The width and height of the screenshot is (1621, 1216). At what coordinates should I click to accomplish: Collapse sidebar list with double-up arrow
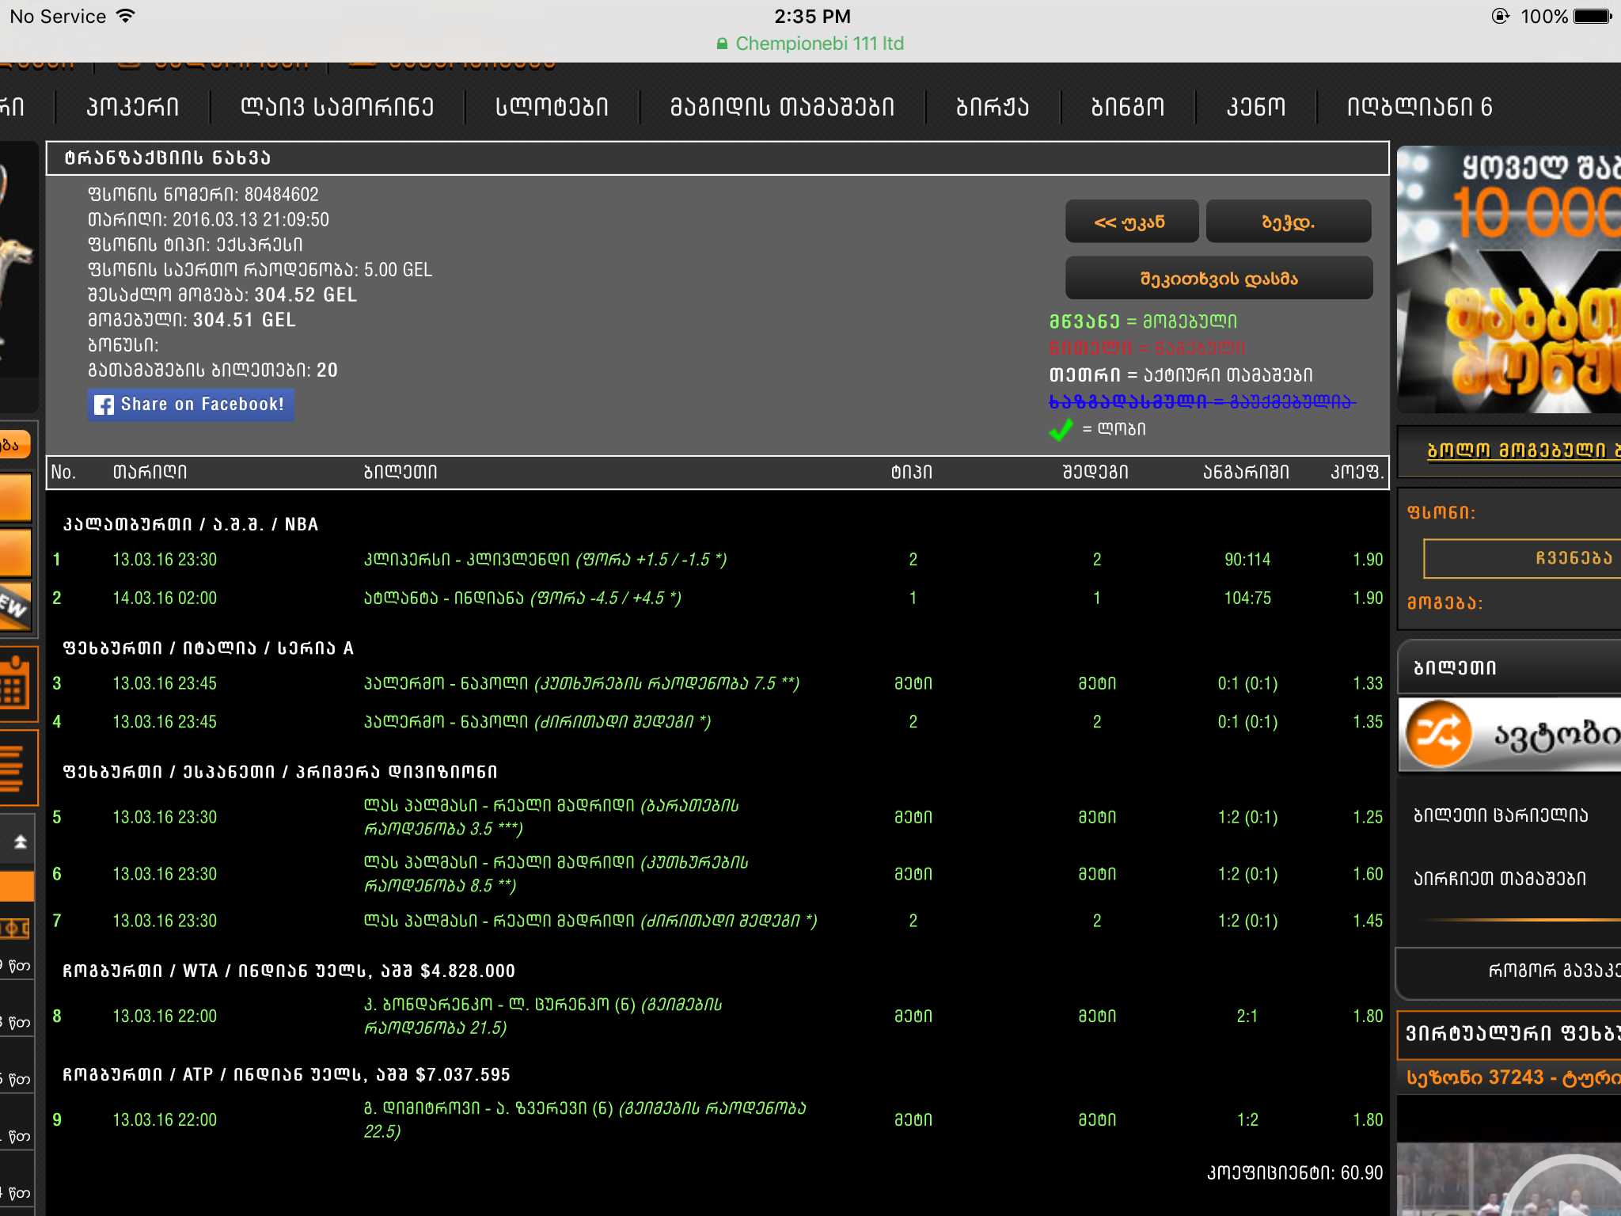(x=20, y=842)
